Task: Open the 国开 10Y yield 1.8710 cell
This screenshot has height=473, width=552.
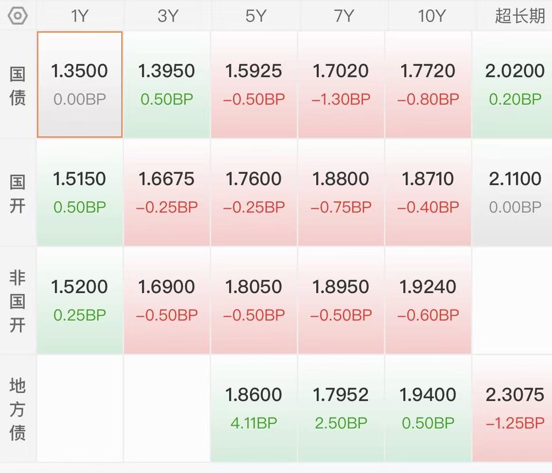Action: click(x=428, y=192)
